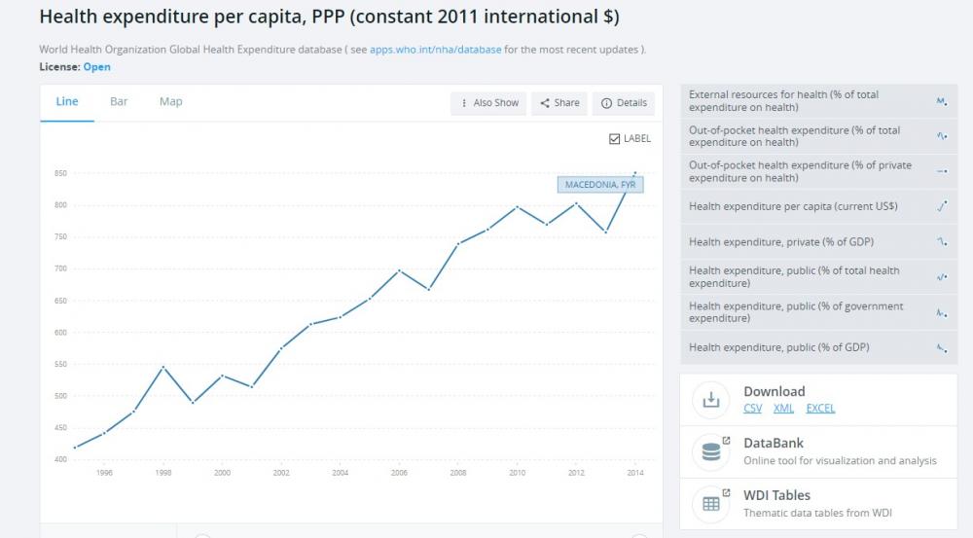
Task: Click the Download icon
Action: (x=711, y=399)
